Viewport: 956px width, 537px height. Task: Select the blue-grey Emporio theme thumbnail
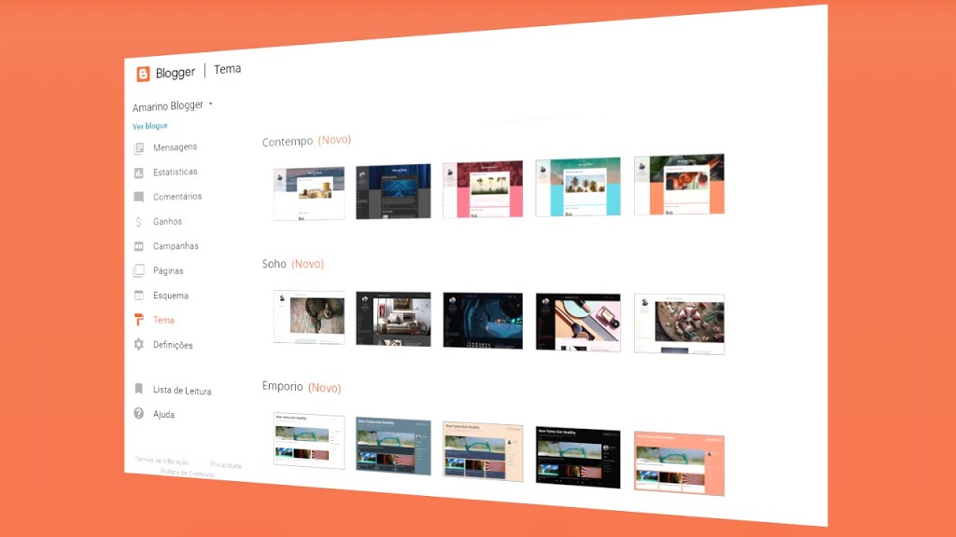coord(393,447)
